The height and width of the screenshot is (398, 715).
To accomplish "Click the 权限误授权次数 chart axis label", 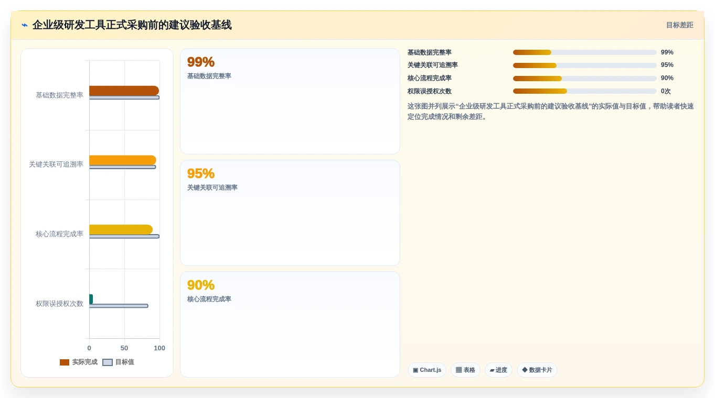I will click(x=59, y=304).
